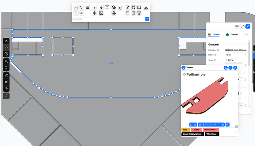Click the wavy curve icon in toolbar

click(76, 13)
